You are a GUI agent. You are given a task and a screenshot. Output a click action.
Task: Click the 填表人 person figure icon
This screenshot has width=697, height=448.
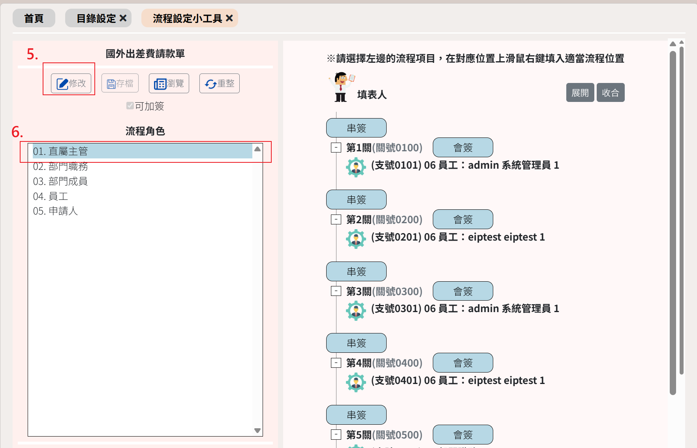tap(341, 87)
